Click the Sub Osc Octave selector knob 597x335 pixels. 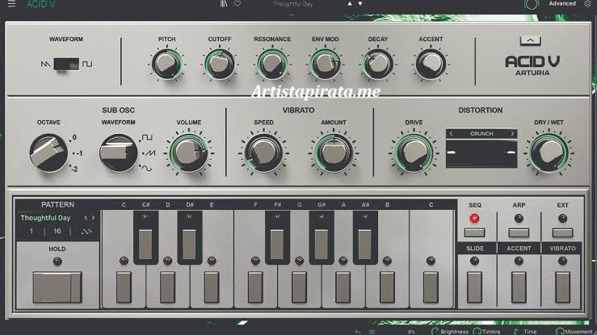click(x=48, y=153)
